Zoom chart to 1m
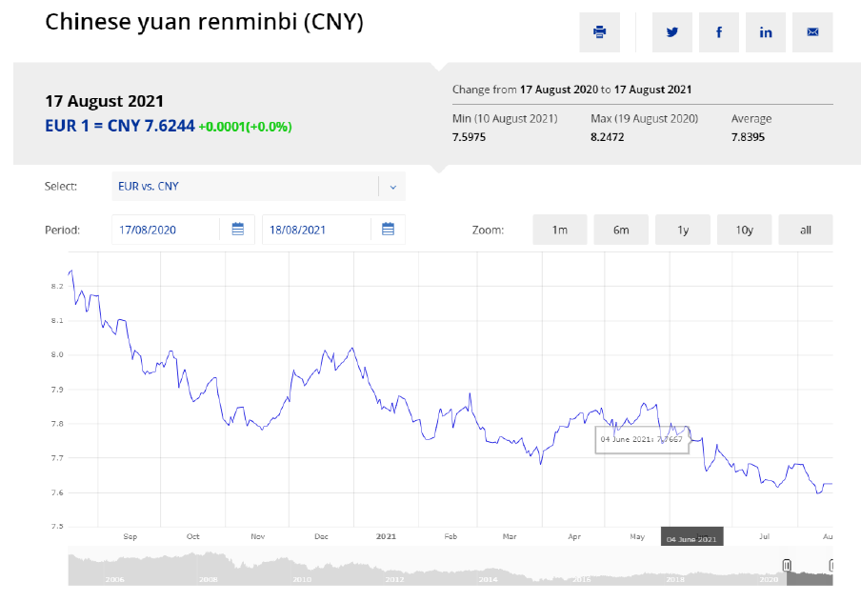 point(559,230)
